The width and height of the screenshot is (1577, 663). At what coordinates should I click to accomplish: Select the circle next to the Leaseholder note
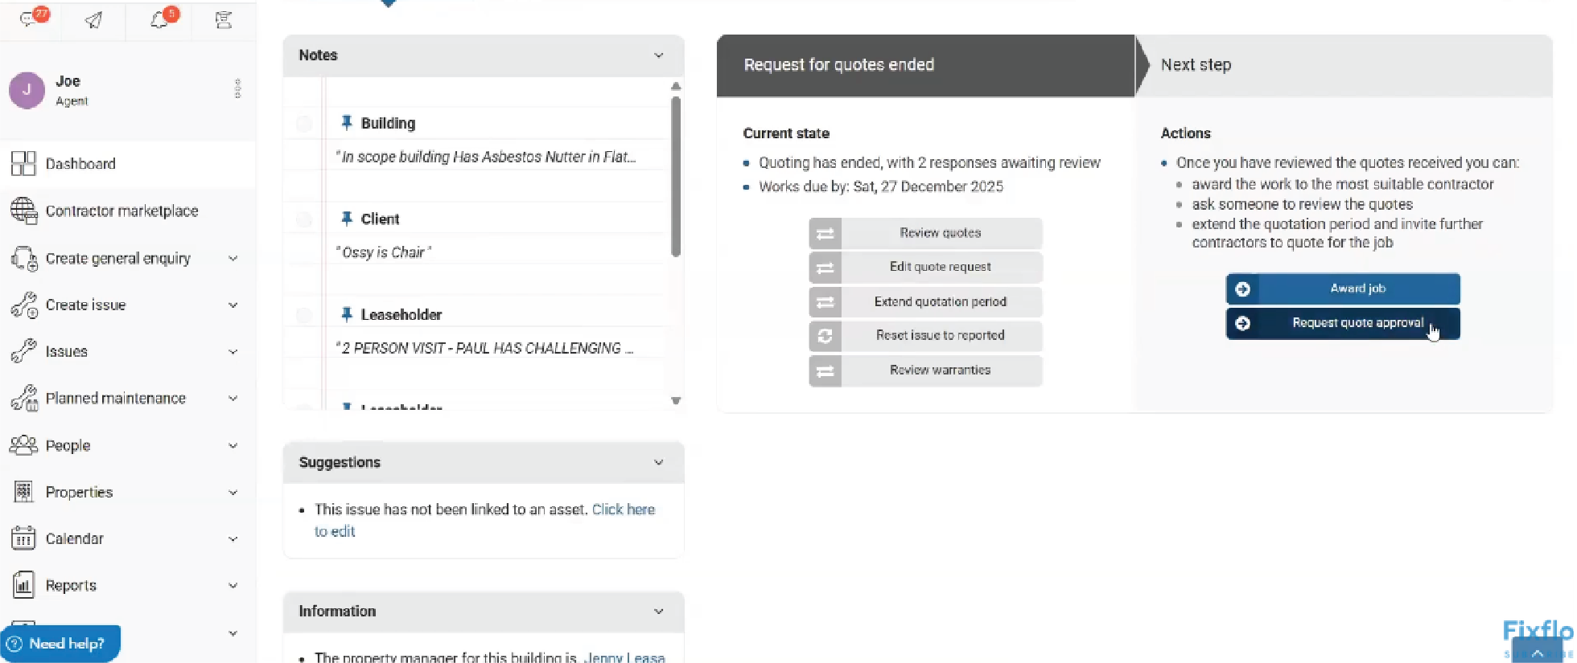[x=303, y=315]
